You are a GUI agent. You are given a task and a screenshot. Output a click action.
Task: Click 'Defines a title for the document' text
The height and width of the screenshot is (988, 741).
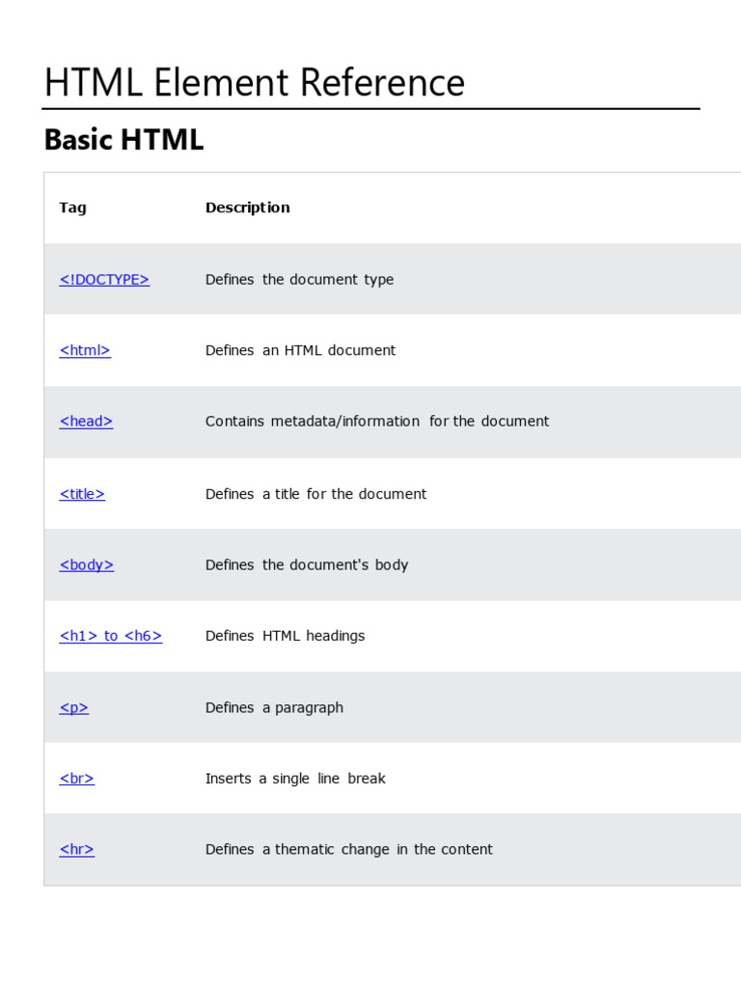pyautogui.click(x=316, y=494)
